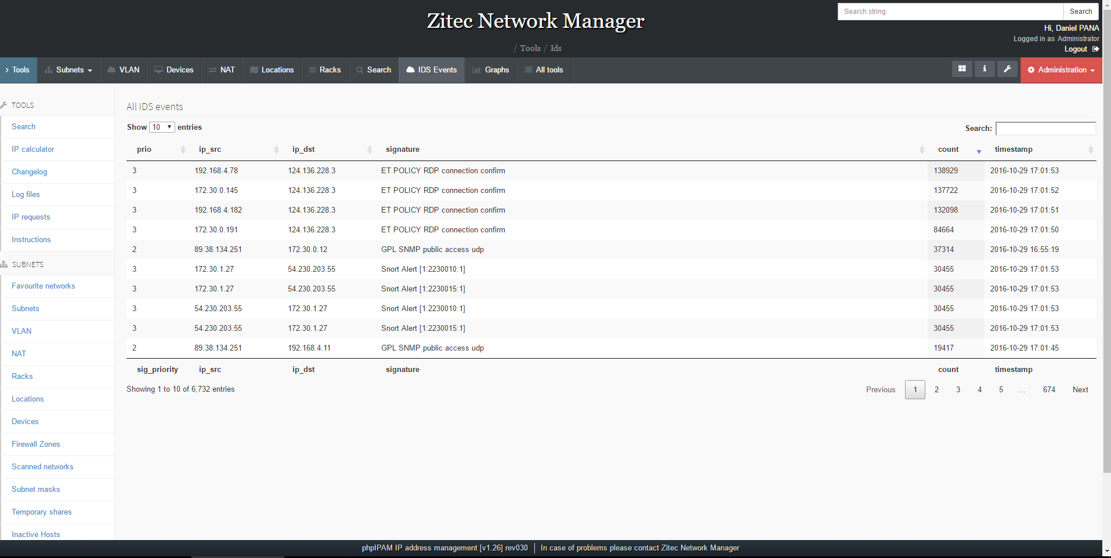Click count value 84664
The width and height of the screenshot is (1111, 558).
tap(943, 230)
